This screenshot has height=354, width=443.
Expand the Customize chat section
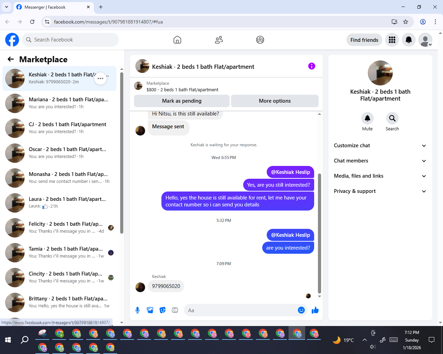point(380,146)
